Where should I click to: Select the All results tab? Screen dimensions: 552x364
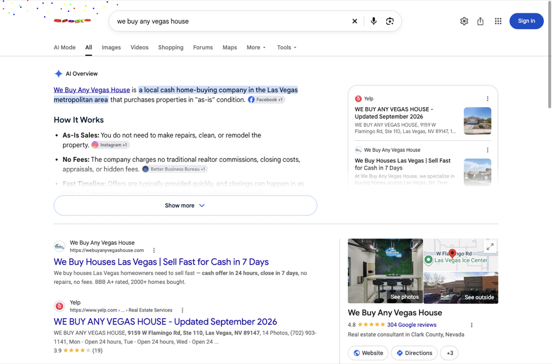(89, 48)
